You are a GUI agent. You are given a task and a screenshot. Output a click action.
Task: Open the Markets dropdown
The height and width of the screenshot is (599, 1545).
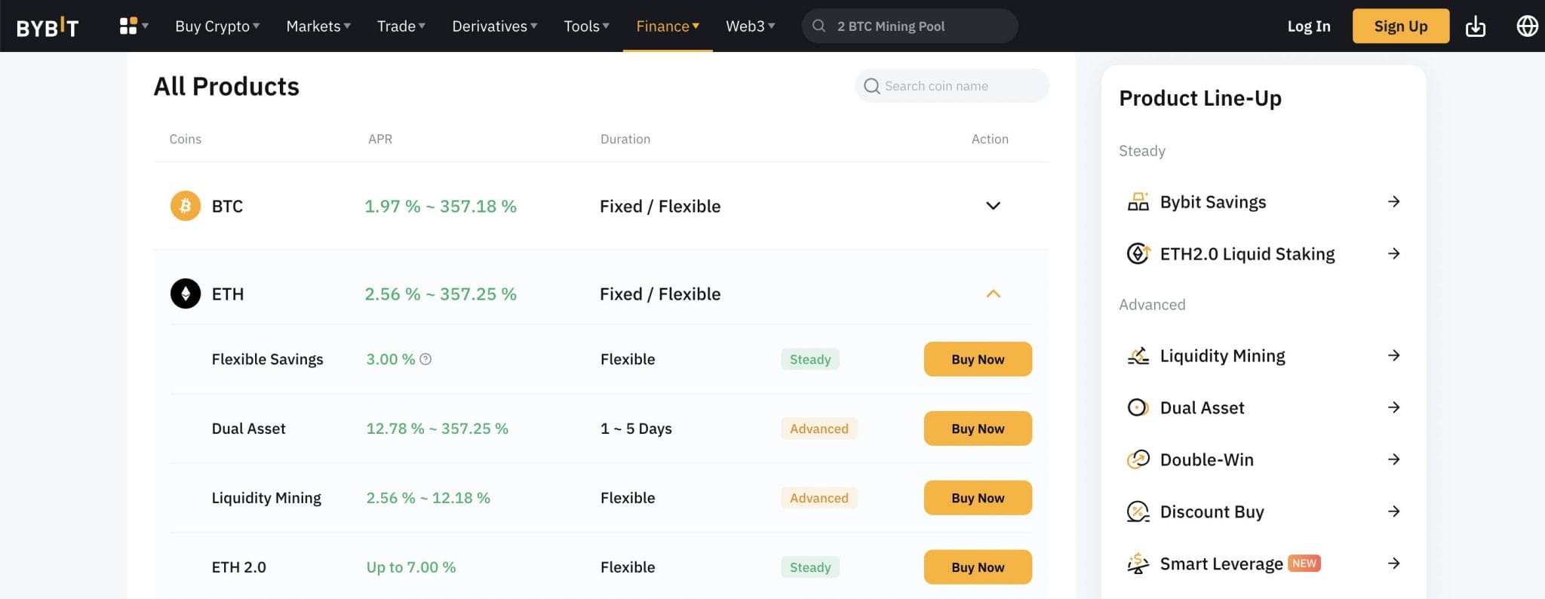(318, 26)
